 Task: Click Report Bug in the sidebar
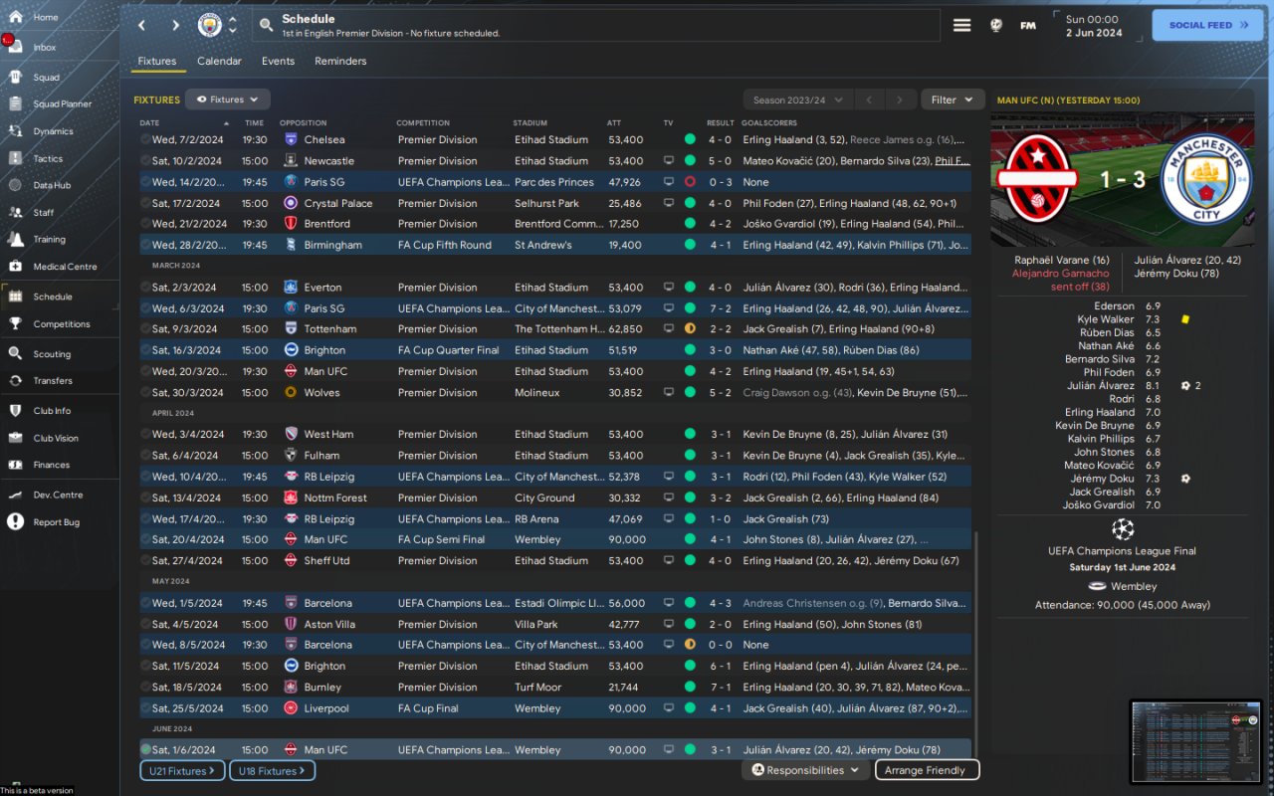pos(56,522)
